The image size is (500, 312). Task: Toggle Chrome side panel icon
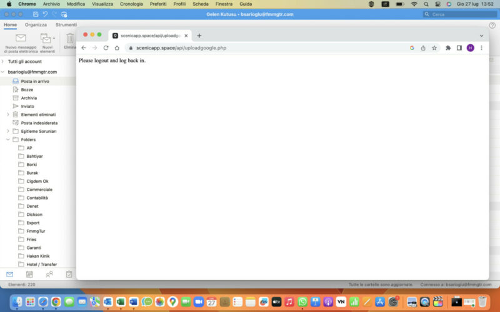[x=459, y=47]
